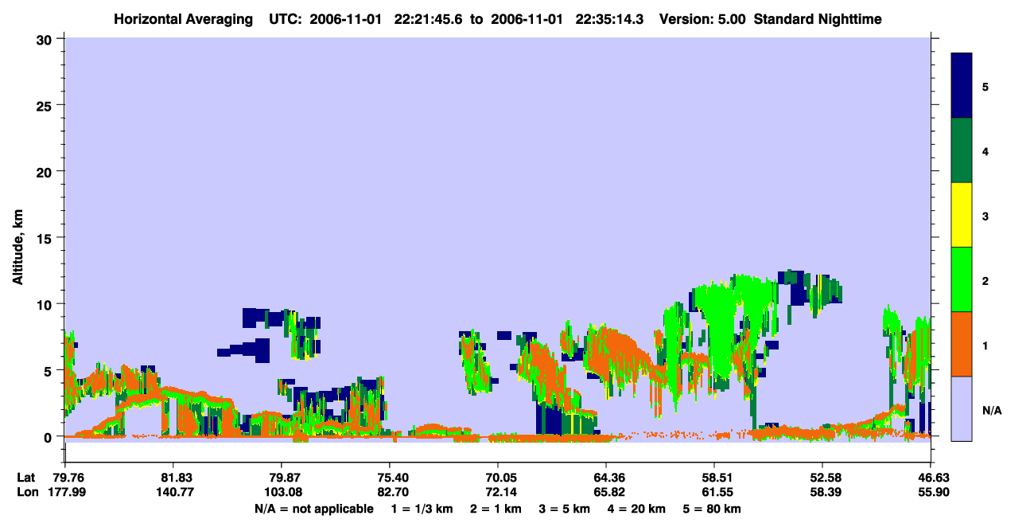Click the yellow colorbar segment labeled 3
Viewport: 1034px width, 531px height.
tap(962, 215)
